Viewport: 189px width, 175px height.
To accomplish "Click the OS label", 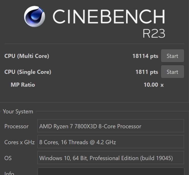I will point(8,158).
